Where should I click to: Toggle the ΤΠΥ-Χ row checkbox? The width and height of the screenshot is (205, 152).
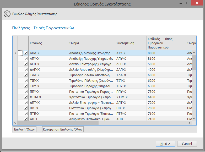(x=26, y=86)
